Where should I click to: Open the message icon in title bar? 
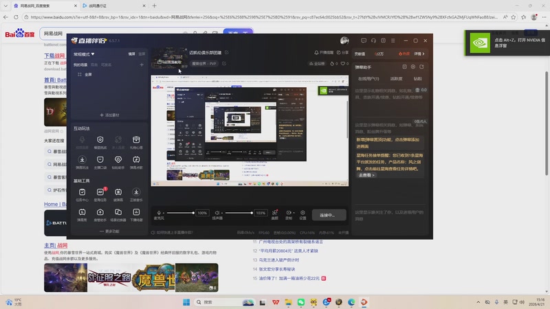364,41
